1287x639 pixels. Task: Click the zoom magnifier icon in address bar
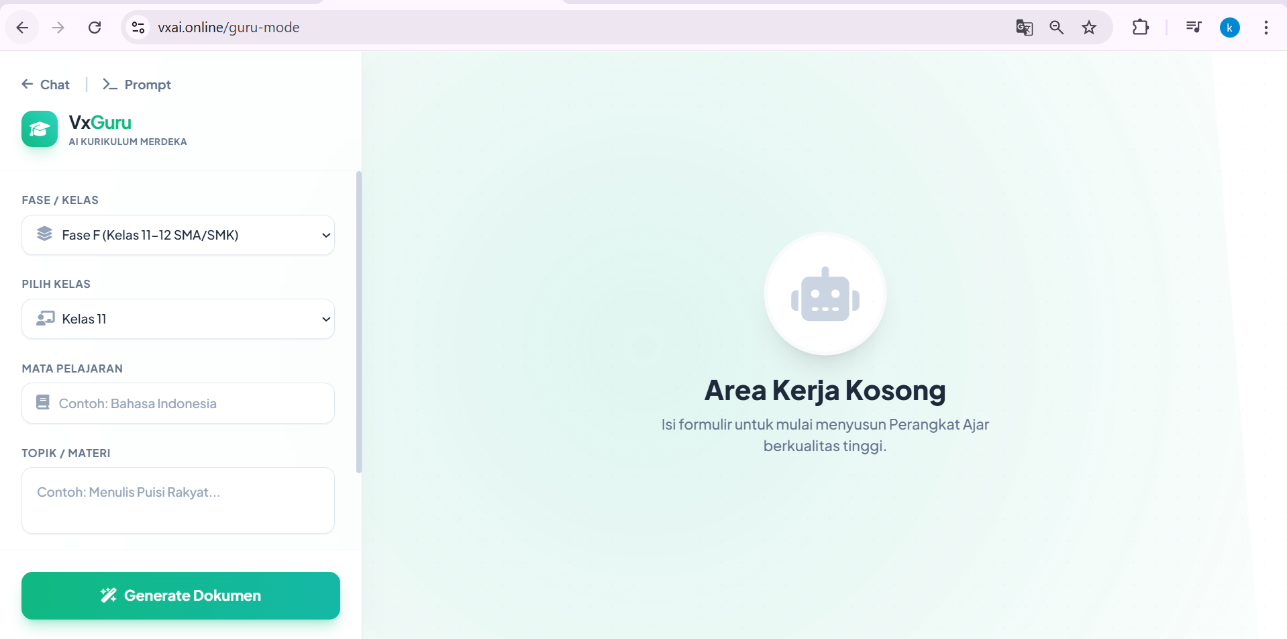coord(1056,28)
